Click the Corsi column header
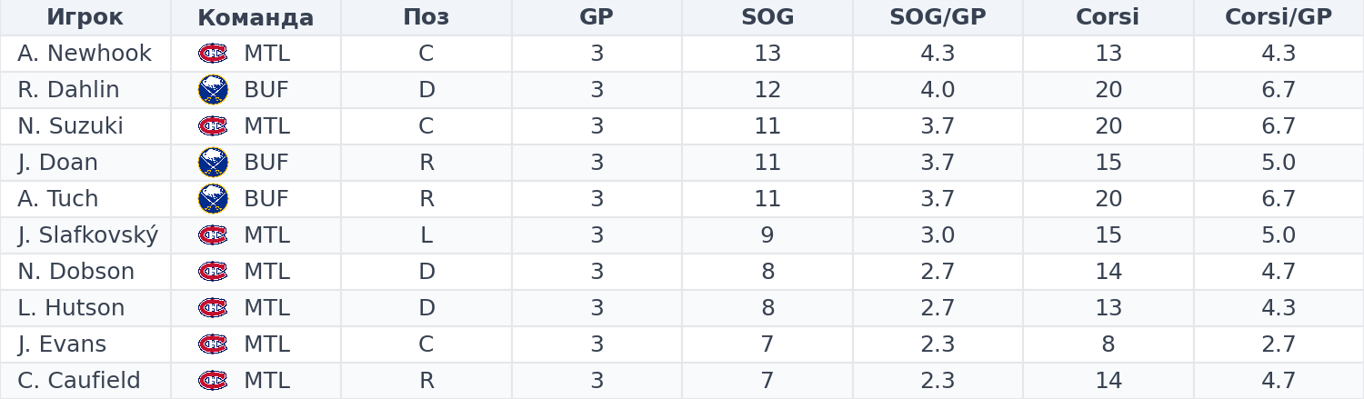Viewport: 1364px width, 399px height. [x=1108, y=17]
